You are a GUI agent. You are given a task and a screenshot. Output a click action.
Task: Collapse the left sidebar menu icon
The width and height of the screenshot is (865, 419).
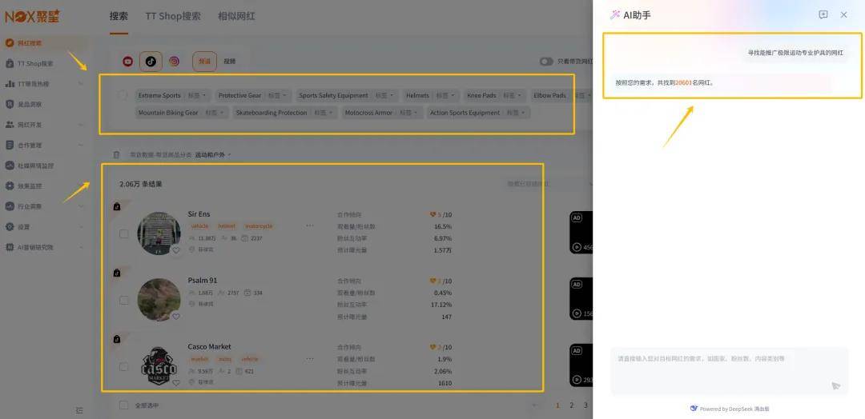79,410
